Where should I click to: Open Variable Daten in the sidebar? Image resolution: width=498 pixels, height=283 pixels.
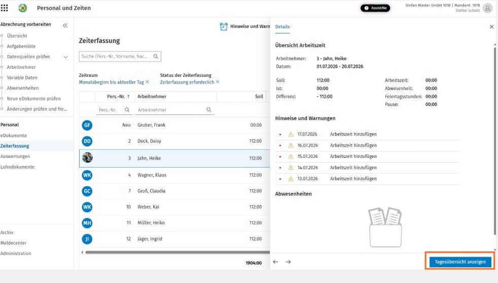[x=22, y=77]
